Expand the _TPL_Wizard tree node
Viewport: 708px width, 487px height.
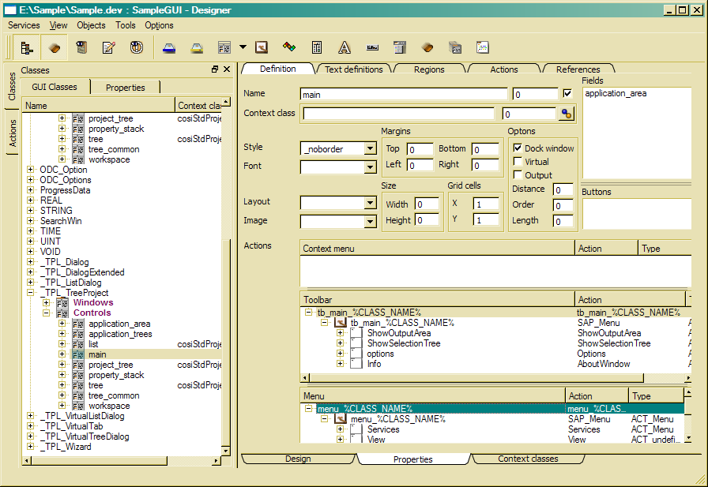pos(31,447)
